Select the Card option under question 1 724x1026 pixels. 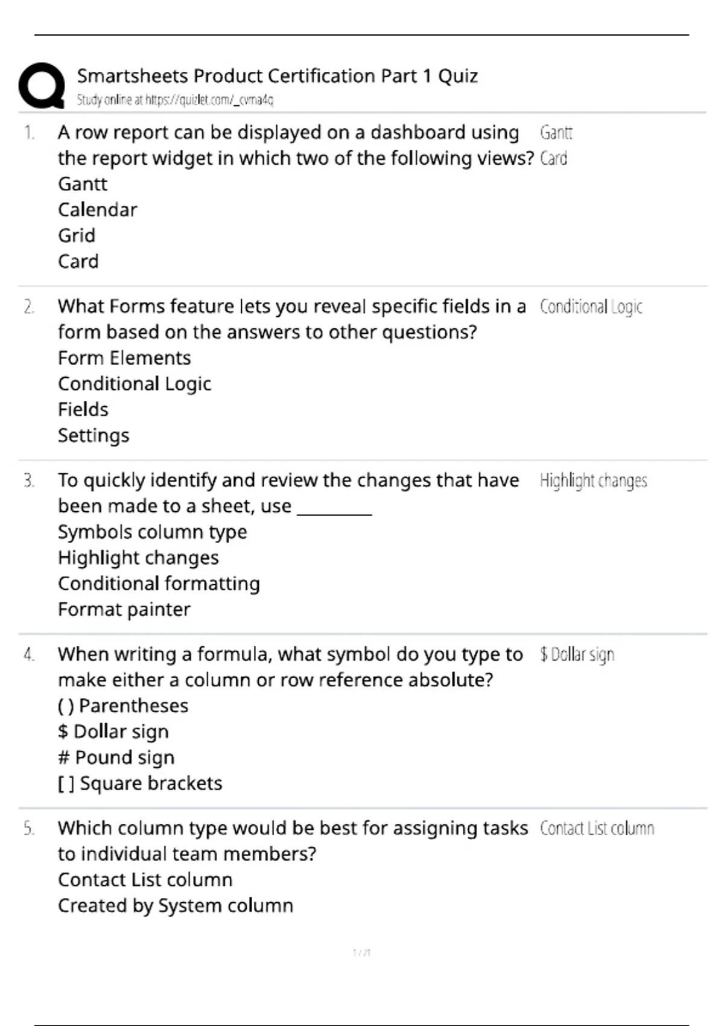(x=78, y=261)
